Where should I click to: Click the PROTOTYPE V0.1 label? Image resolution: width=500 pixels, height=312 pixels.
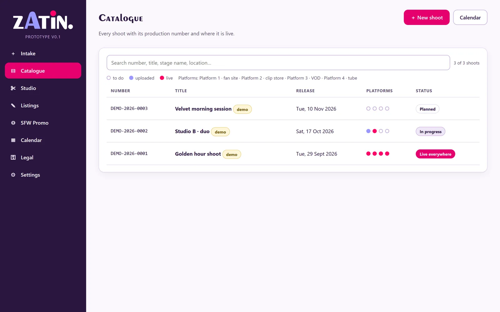click(43, 37)
